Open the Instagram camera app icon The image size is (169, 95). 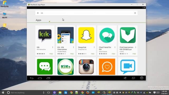(86, 67)
